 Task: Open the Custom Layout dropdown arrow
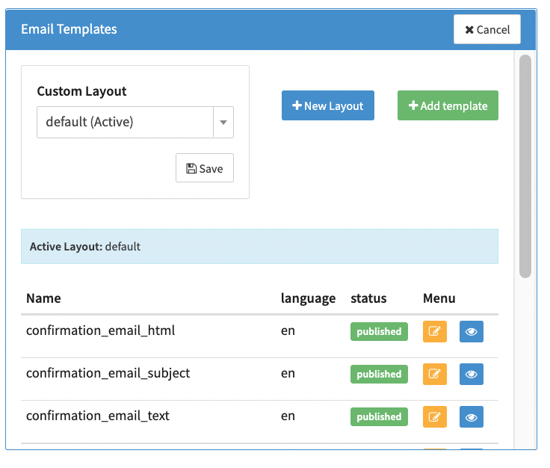(x=223, y=122)
